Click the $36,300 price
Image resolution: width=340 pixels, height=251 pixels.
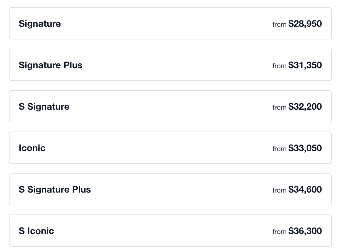tap(305, 231)
